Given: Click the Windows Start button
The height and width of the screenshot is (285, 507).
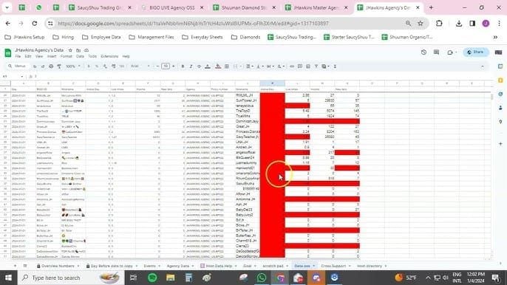Looking at the screenshot, I should click(x=8, y=278).
